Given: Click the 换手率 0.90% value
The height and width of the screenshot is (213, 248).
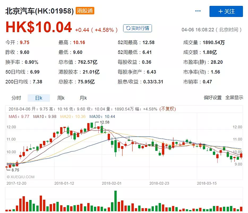Looking at the screenshot, I should pyautogui.click(x=31, y=62).
